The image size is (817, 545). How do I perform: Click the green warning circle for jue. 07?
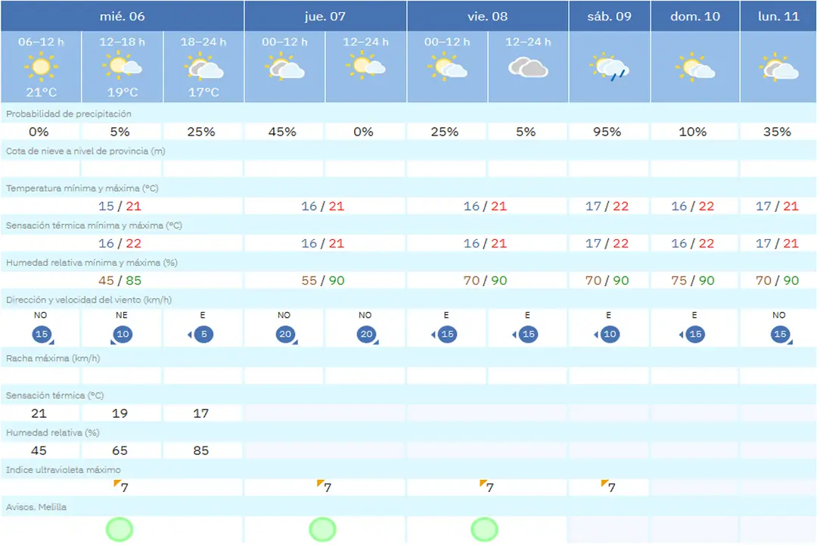(322, 529)
